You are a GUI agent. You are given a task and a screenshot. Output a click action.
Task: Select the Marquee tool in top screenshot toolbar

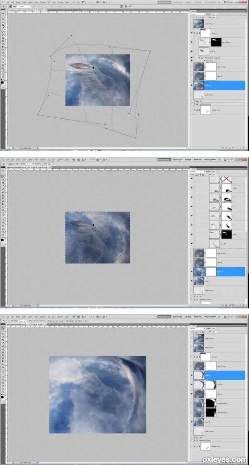click(x=3, y=16)
